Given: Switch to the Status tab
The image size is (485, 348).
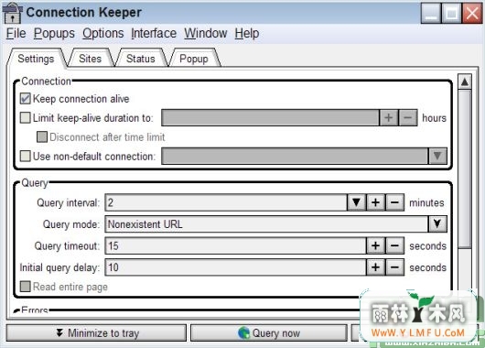Looking at the screenshot, I should pyautogui.click(x=140, y=59).
